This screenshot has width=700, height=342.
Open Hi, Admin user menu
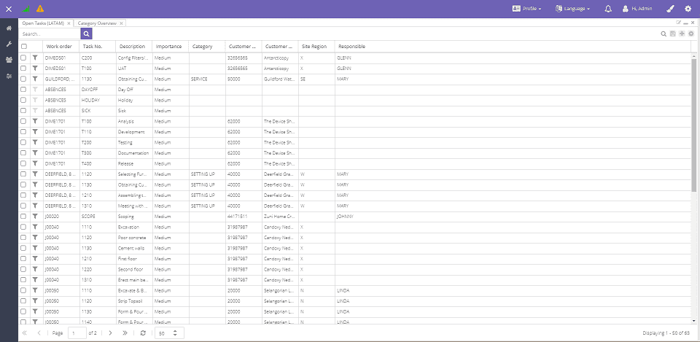[637, 9]
